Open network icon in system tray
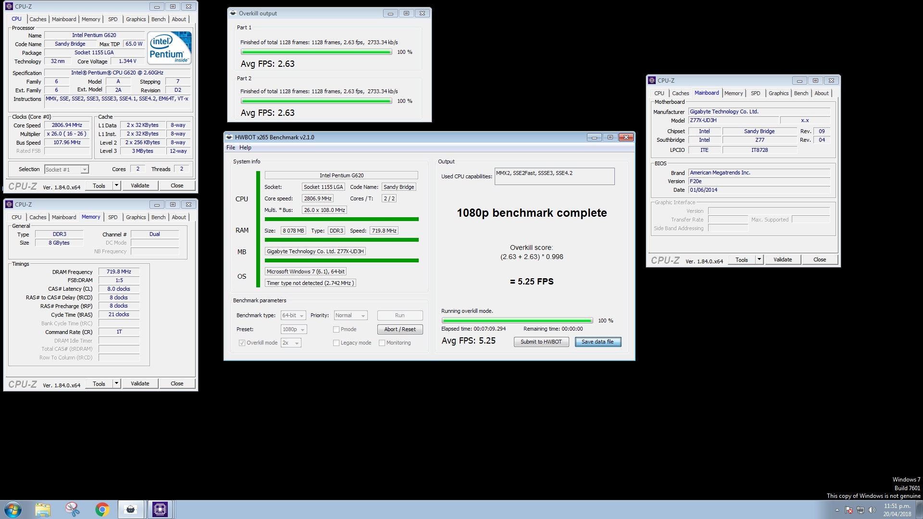 (x=861, y=510)
